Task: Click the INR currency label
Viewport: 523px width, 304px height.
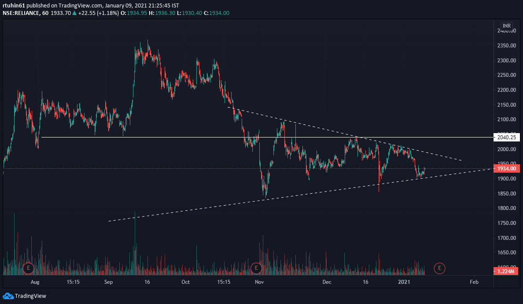Action: point(507,25)
